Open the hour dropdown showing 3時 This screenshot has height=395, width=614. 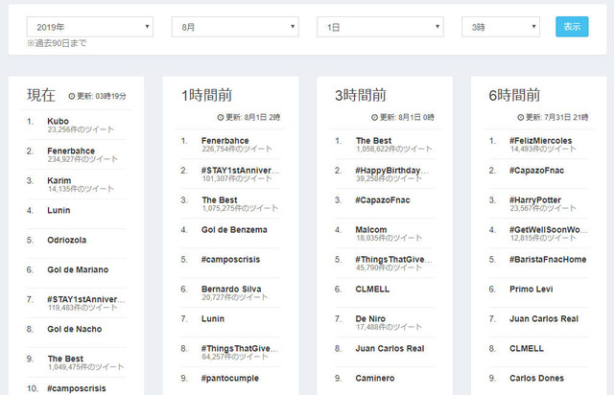[501, 27]
